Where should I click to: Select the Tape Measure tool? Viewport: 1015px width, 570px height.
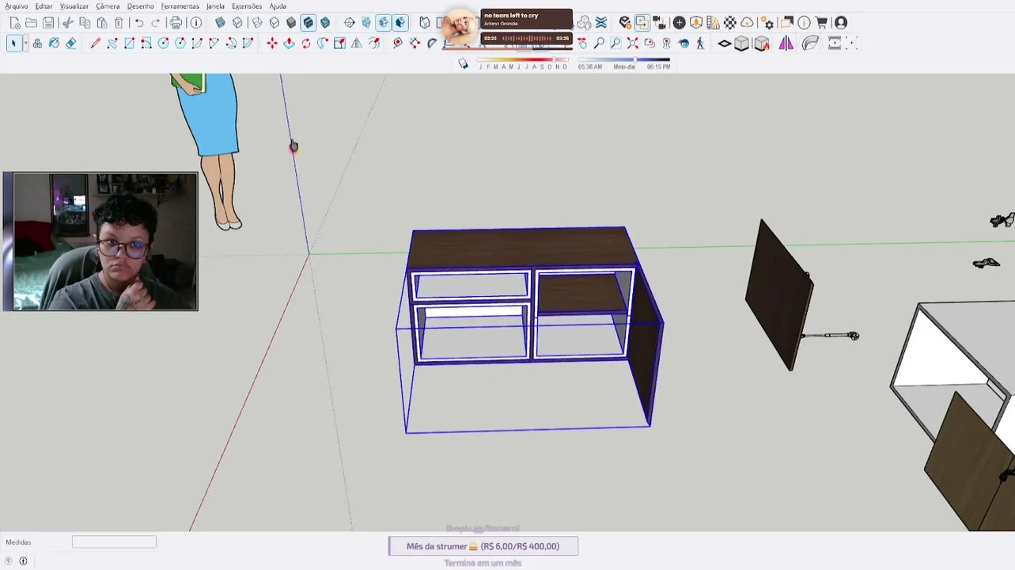[397, 44]
